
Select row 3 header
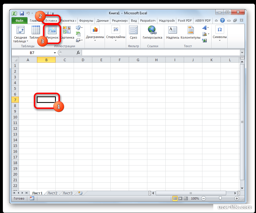[x=15, y=77]
